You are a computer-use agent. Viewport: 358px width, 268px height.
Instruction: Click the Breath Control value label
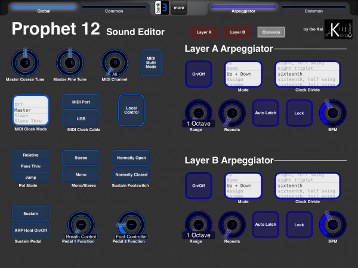click(x=81, y=236)
